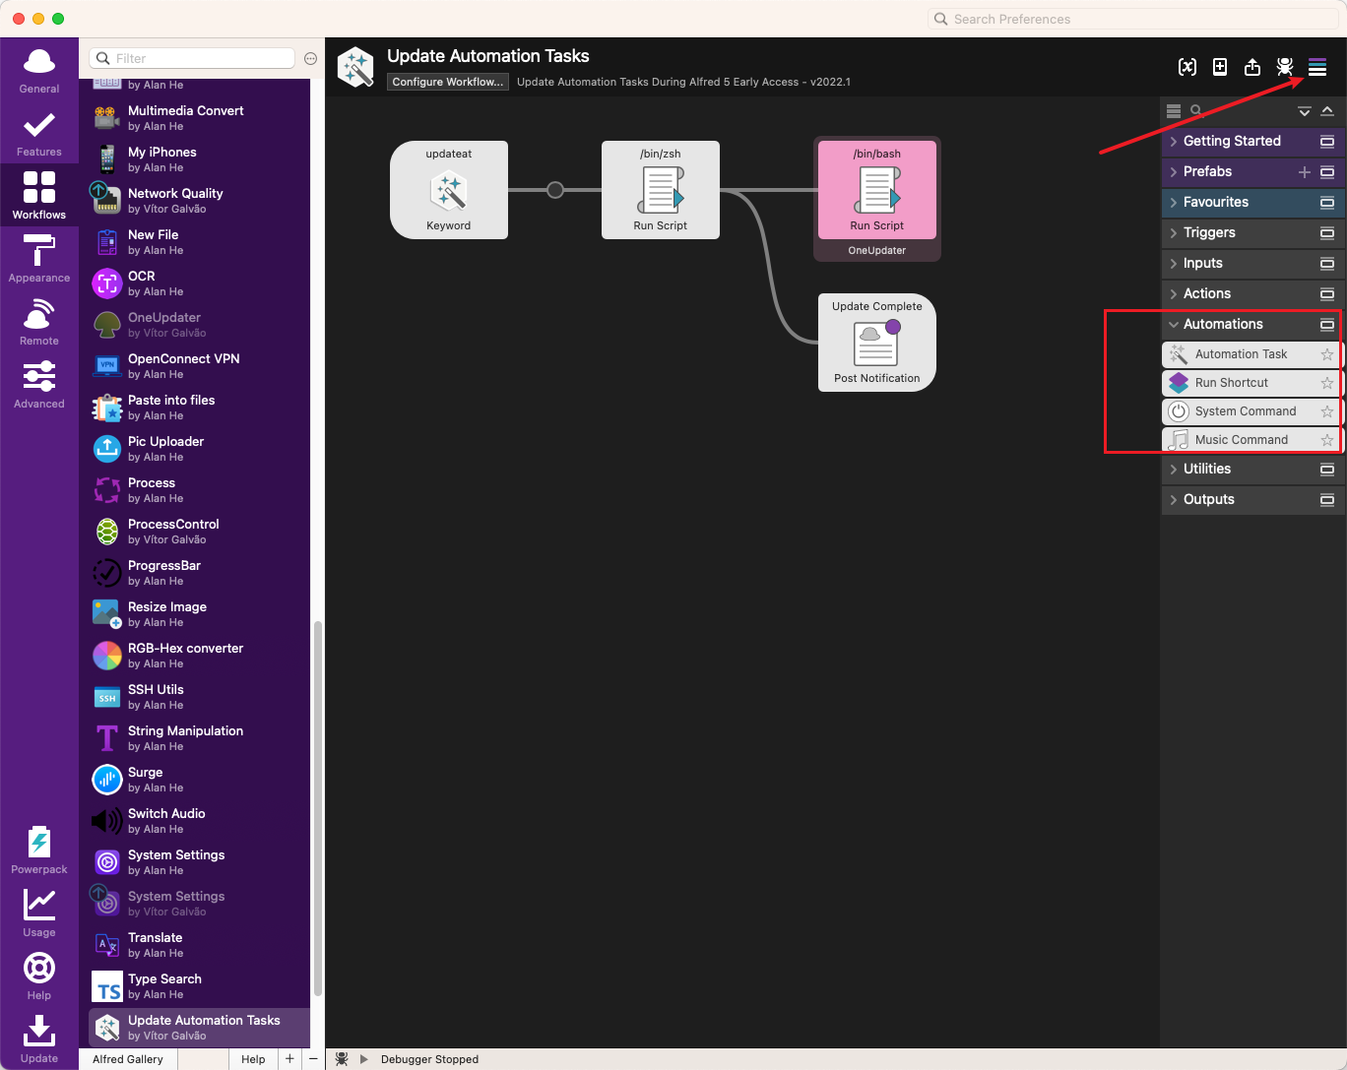Viewport: 1347px width, 1070px height.
Task: Select the Type Search workflow
Action: (x=199, y=986)
